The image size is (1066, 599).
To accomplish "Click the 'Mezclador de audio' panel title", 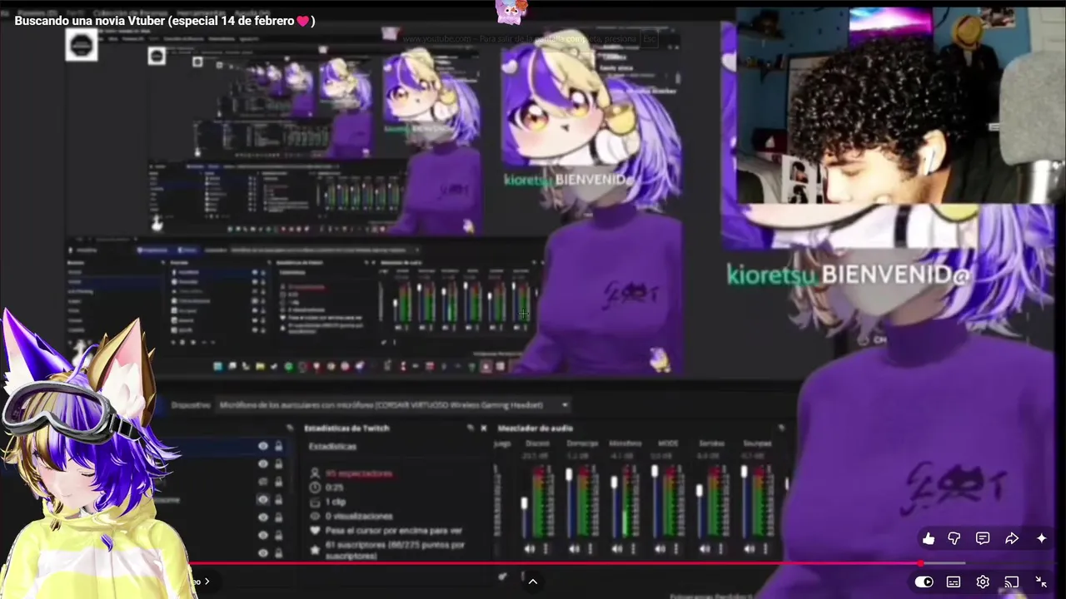I will (535, 428).
